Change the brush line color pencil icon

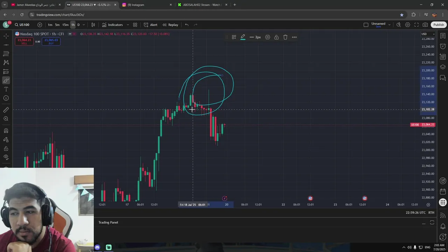tap(243, 37)
